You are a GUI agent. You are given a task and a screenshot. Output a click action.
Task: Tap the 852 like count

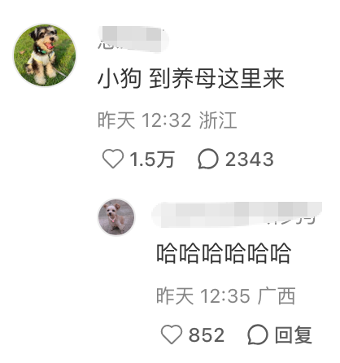point(207,335)
